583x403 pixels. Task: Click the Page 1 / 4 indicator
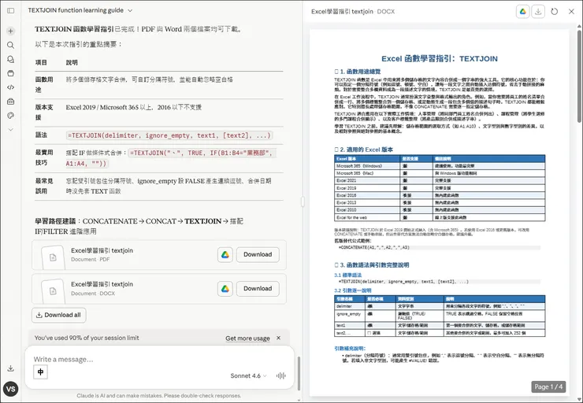point(548,386)
